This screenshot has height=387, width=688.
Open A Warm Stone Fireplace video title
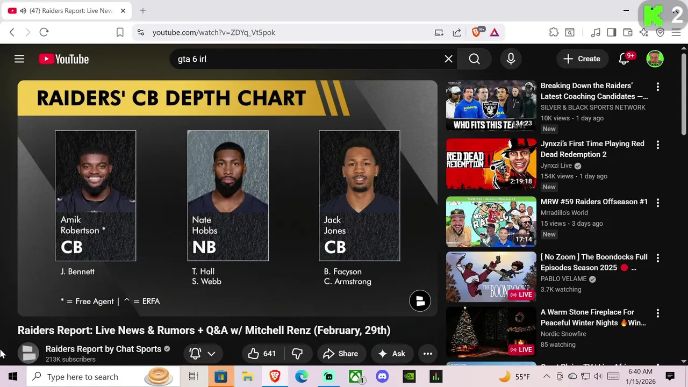(x=593, y=318)
